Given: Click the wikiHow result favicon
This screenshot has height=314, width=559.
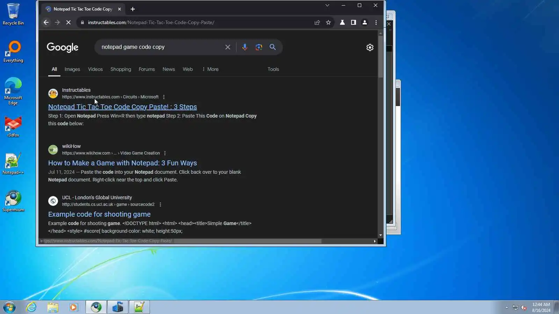Looking at the screenshot, I should pyautogui.click(x=53, y=150).
